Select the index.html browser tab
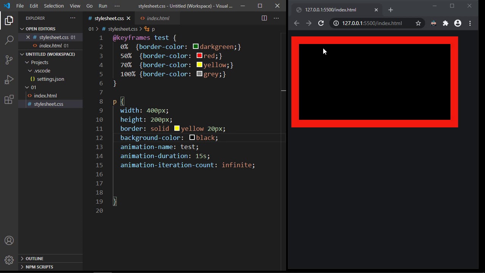Viewport: 485px width, 273px height. (x=337, y=10)
